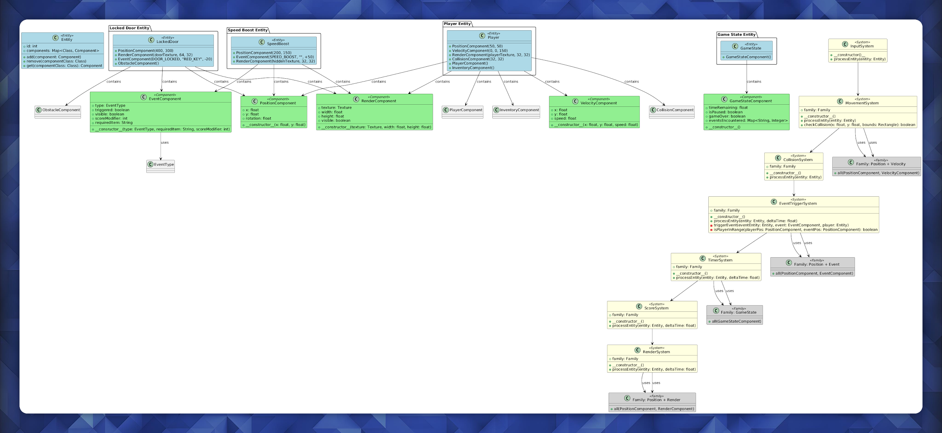Click the hollow circle marker beside family: Family in CollisionSystem
Image resolution: width=942 pixels, height=433 pixels.
768,166
